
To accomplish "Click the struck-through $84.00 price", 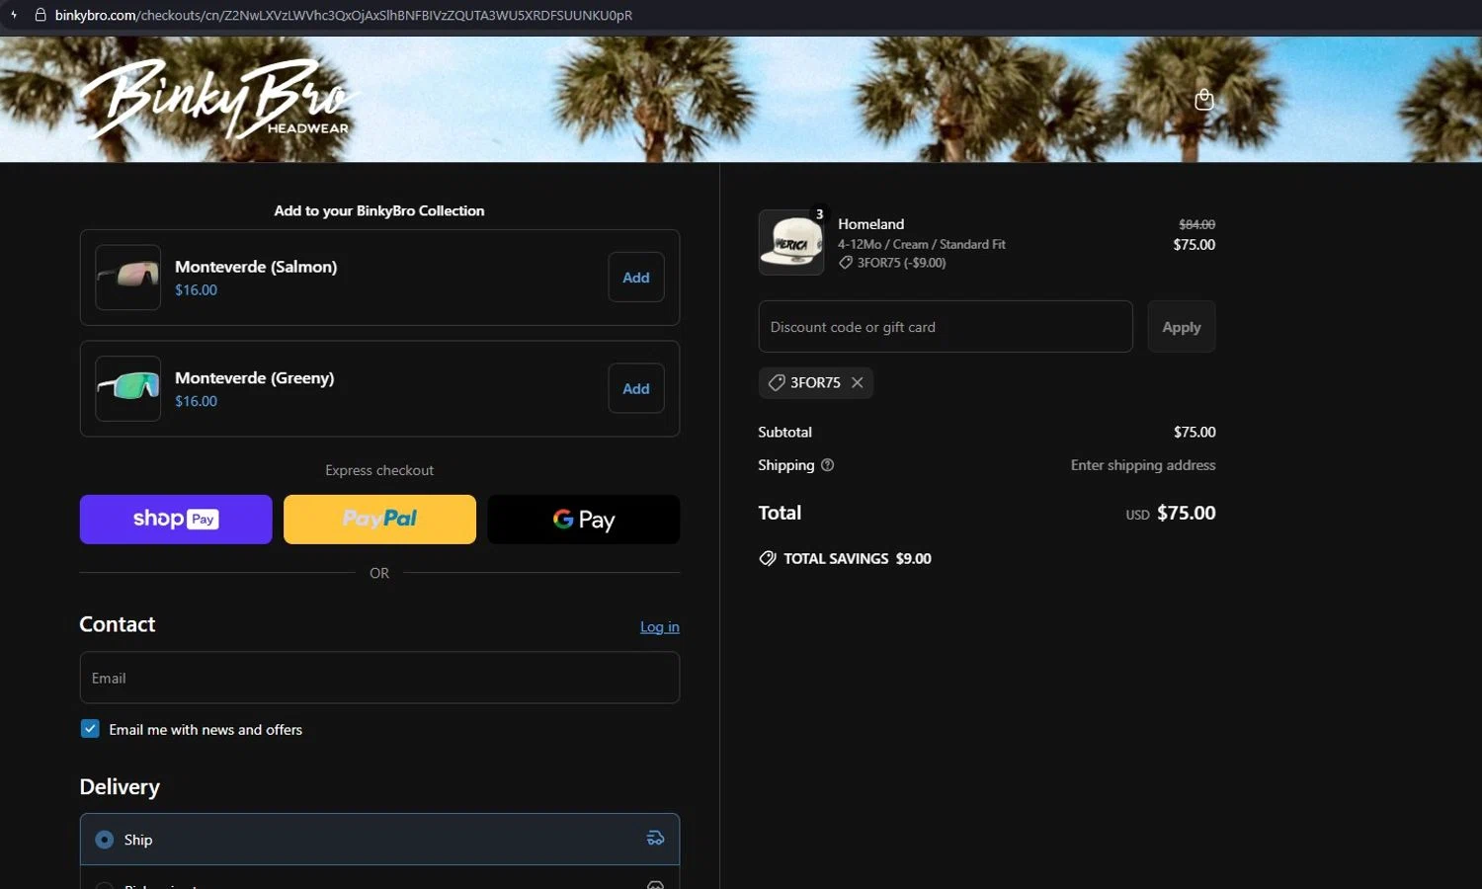I will point(1197,224).
